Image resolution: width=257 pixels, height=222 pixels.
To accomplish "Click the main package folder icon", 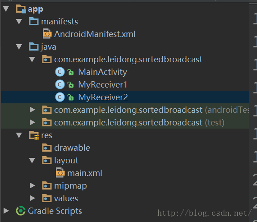I will (47, 59).
